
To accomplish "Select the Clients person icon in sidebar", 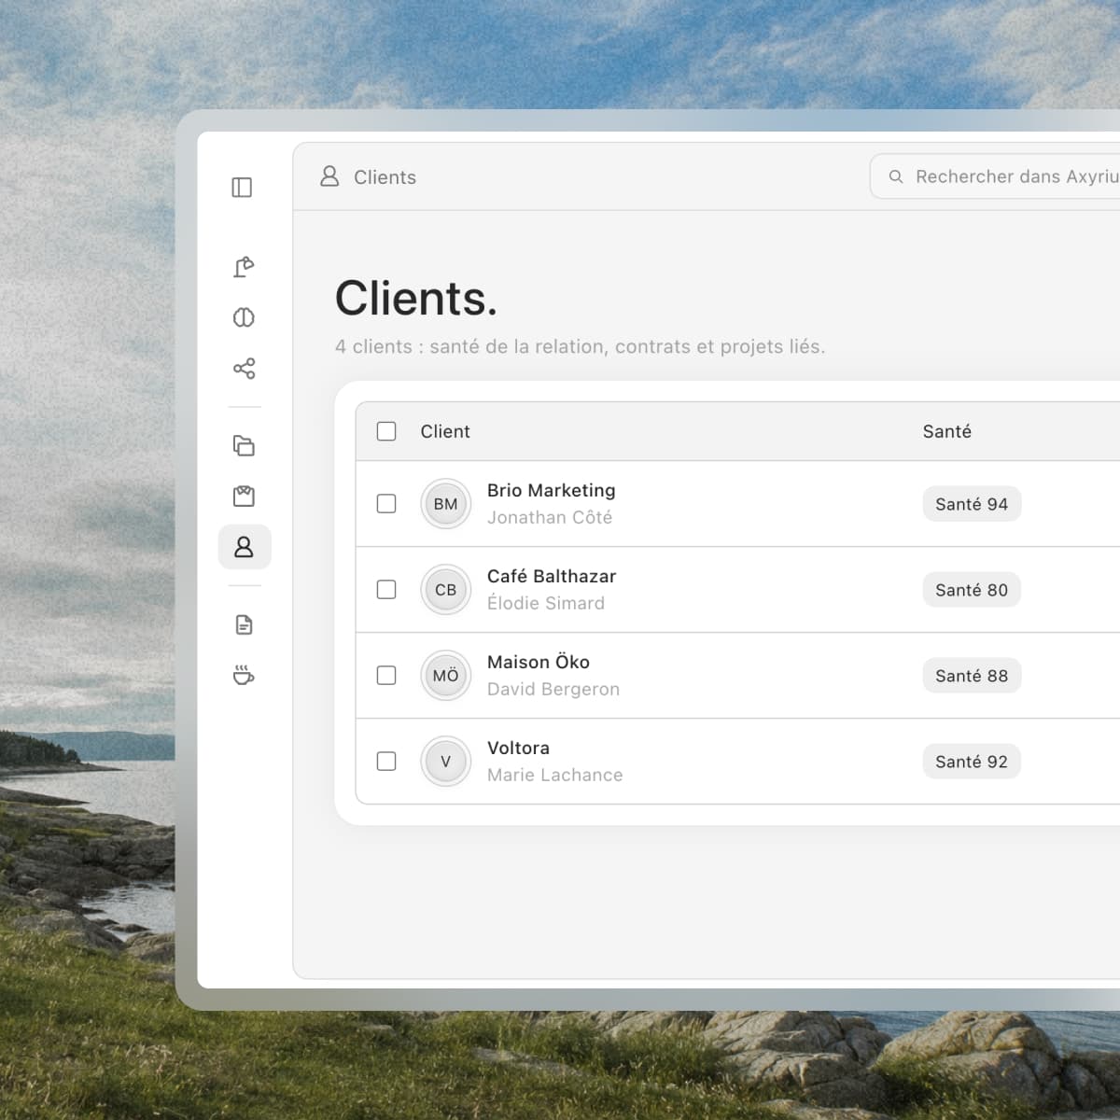I will (245, 547).
